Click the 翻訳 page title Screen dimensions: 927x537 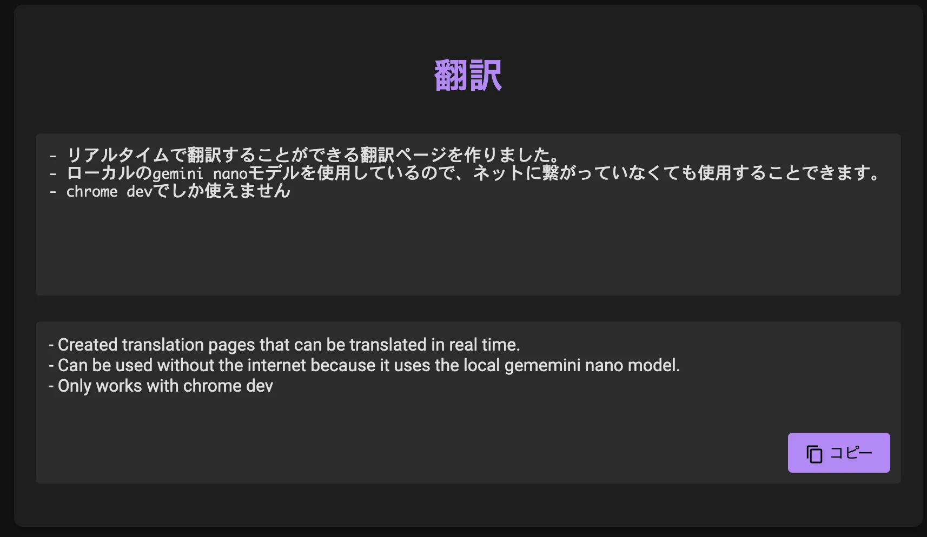[467, 76]
